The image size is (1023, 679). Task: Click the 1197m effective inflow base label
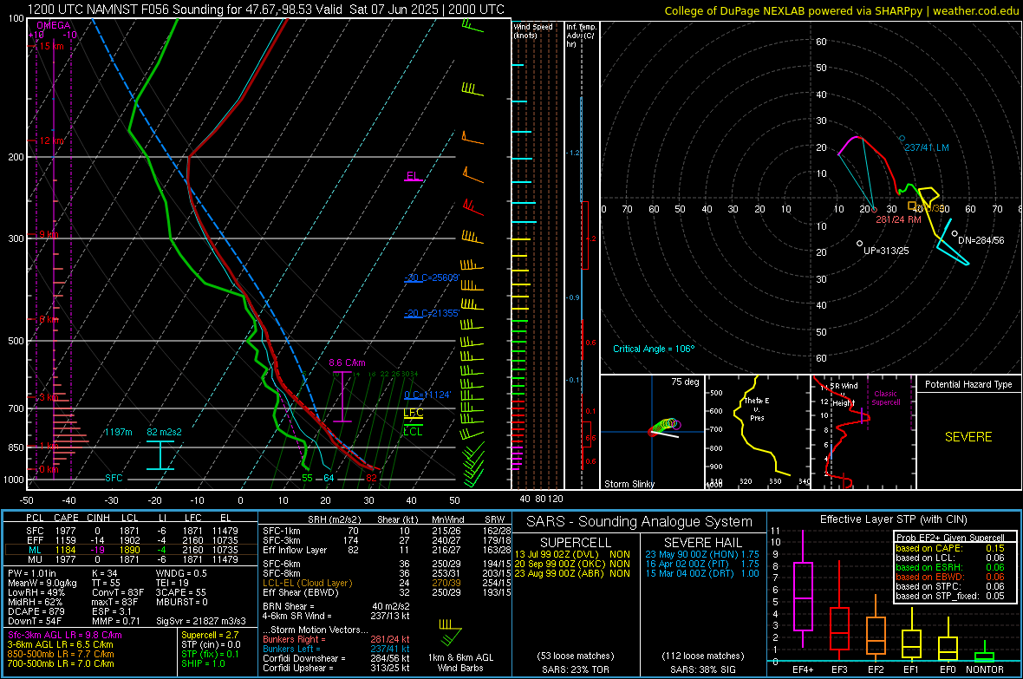coord(118,432)
